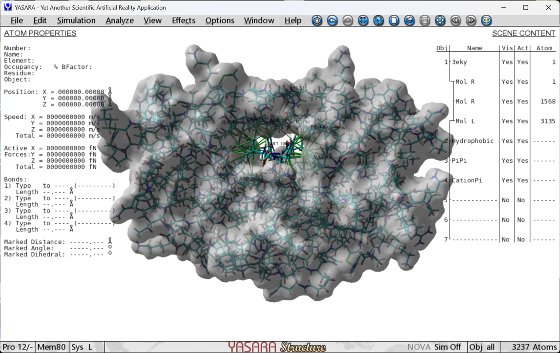Toggle Vis Yes for Hydrophobic object
The width and height of the screenshot is (560, 353).
[507, 141]
